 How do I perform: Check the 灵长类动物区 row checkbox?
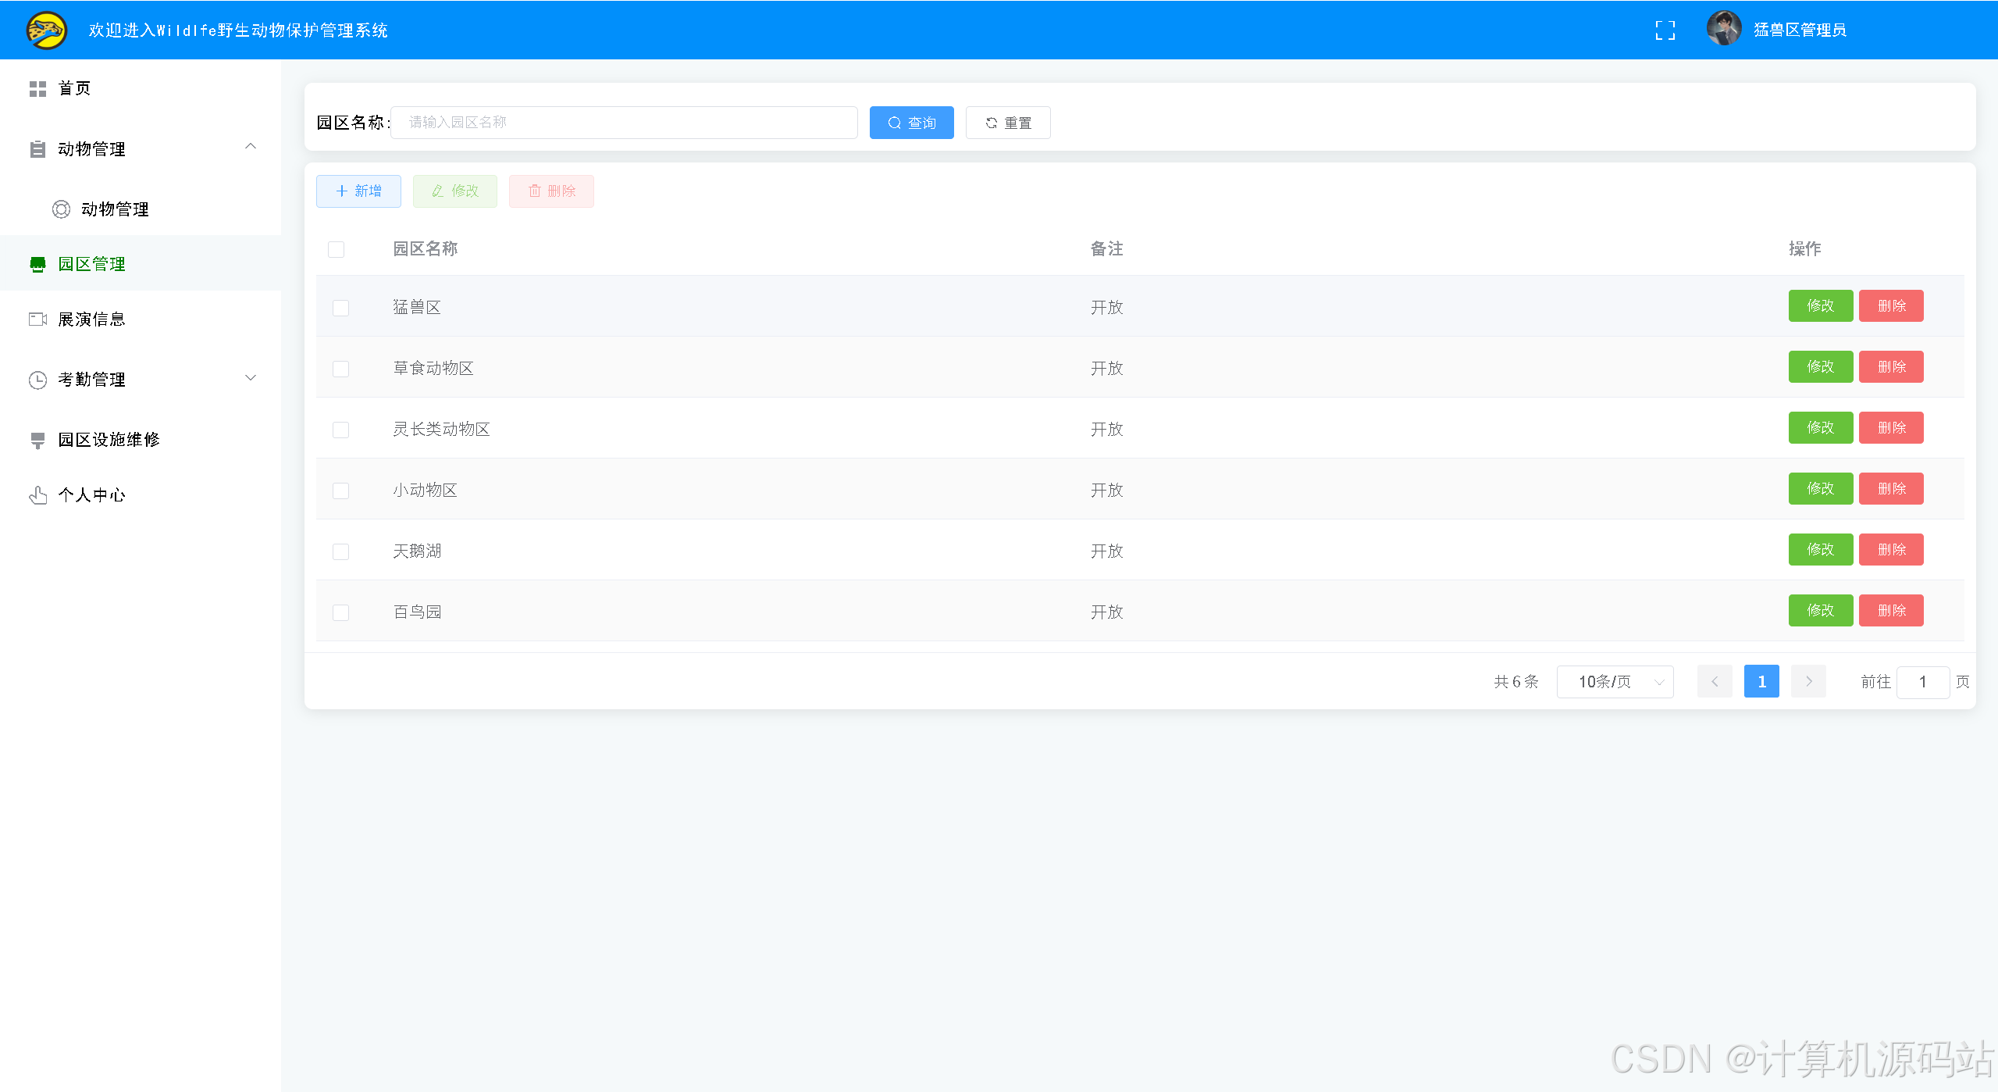pyautogui.click(x=340, y=430)
